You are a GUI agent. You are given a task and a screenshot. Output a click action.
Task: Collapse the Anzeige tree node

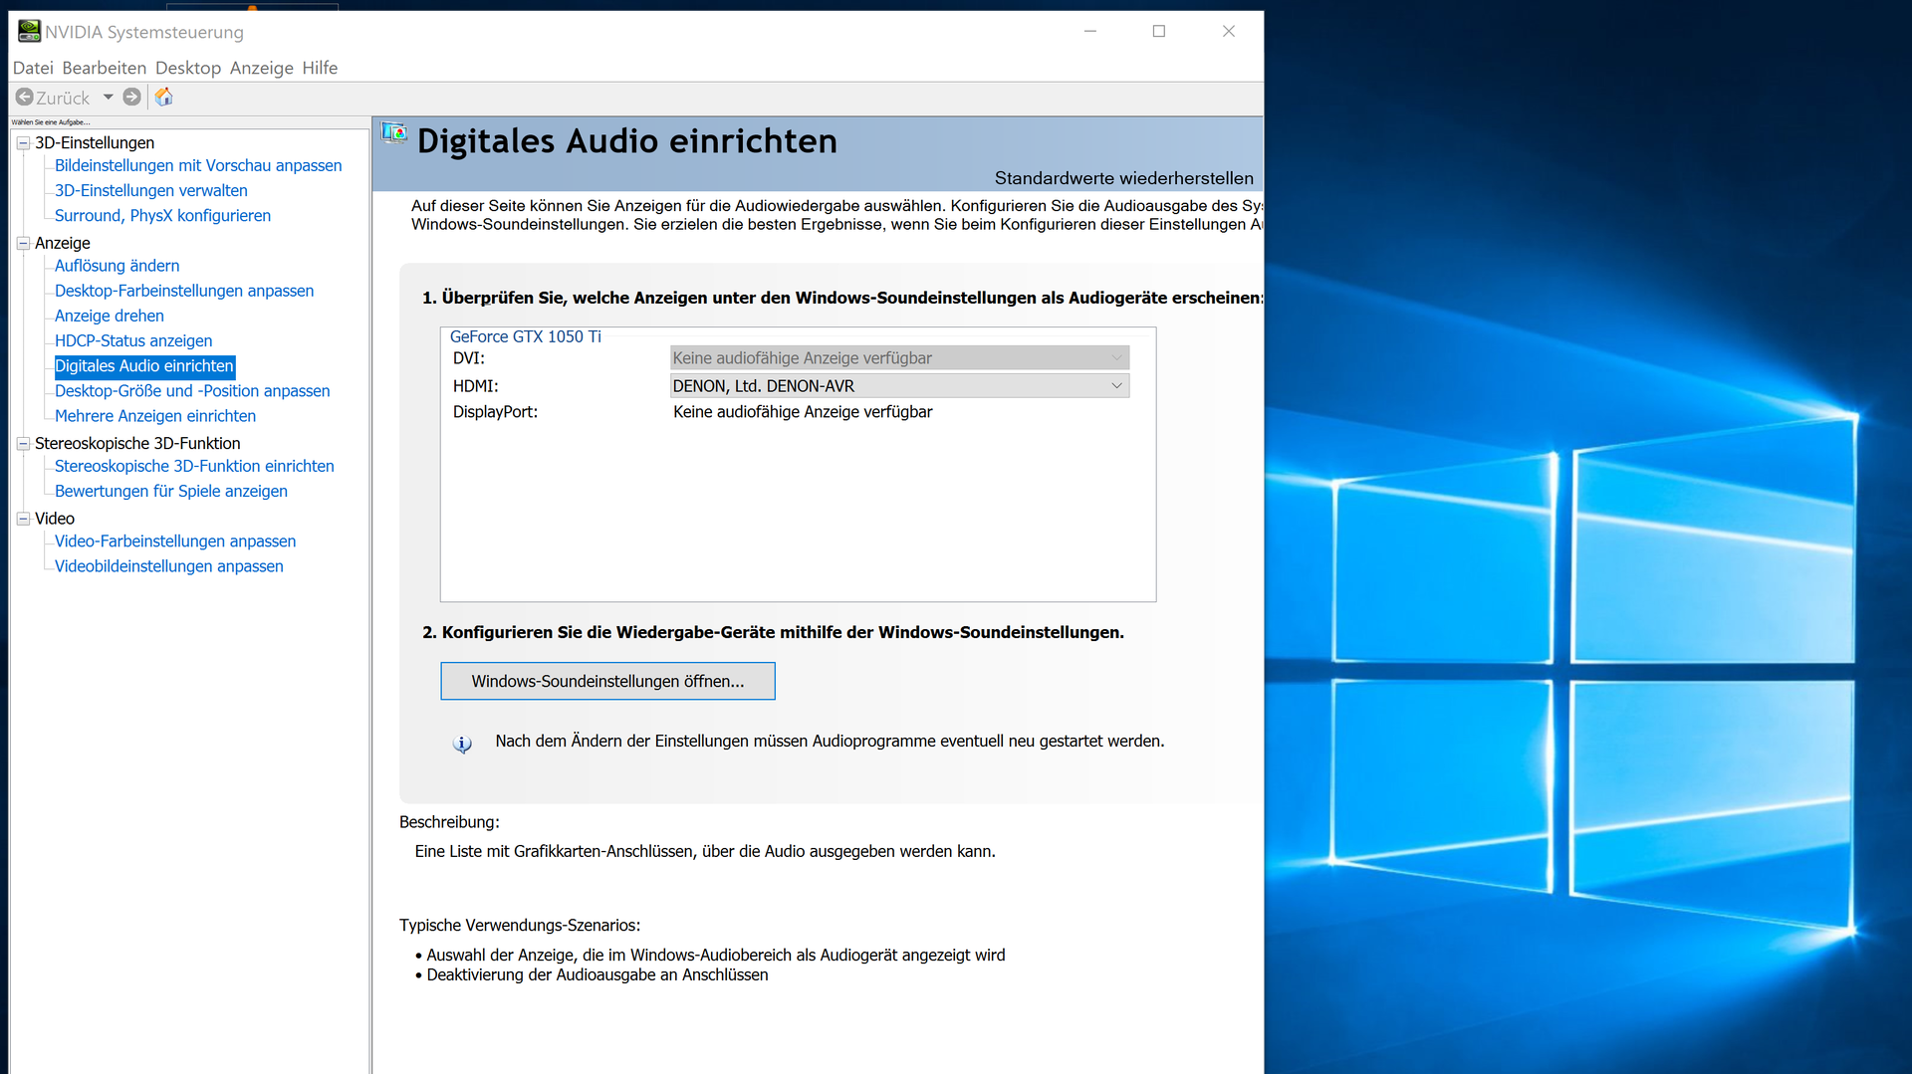(x=23, y=243)
